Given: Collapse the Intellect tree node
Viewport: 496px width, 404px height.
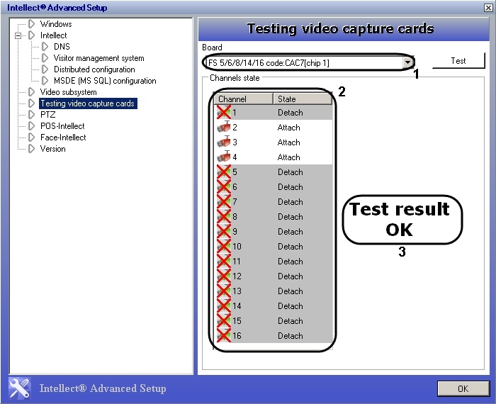Looking at the screenshot, I should pyautogui.click(x=18, y=35).
